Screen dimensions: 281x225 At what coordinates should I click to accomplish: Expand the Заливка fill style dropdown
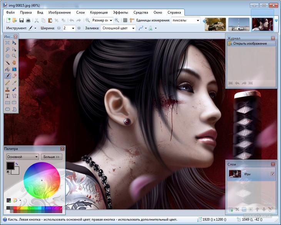(119, 28)
